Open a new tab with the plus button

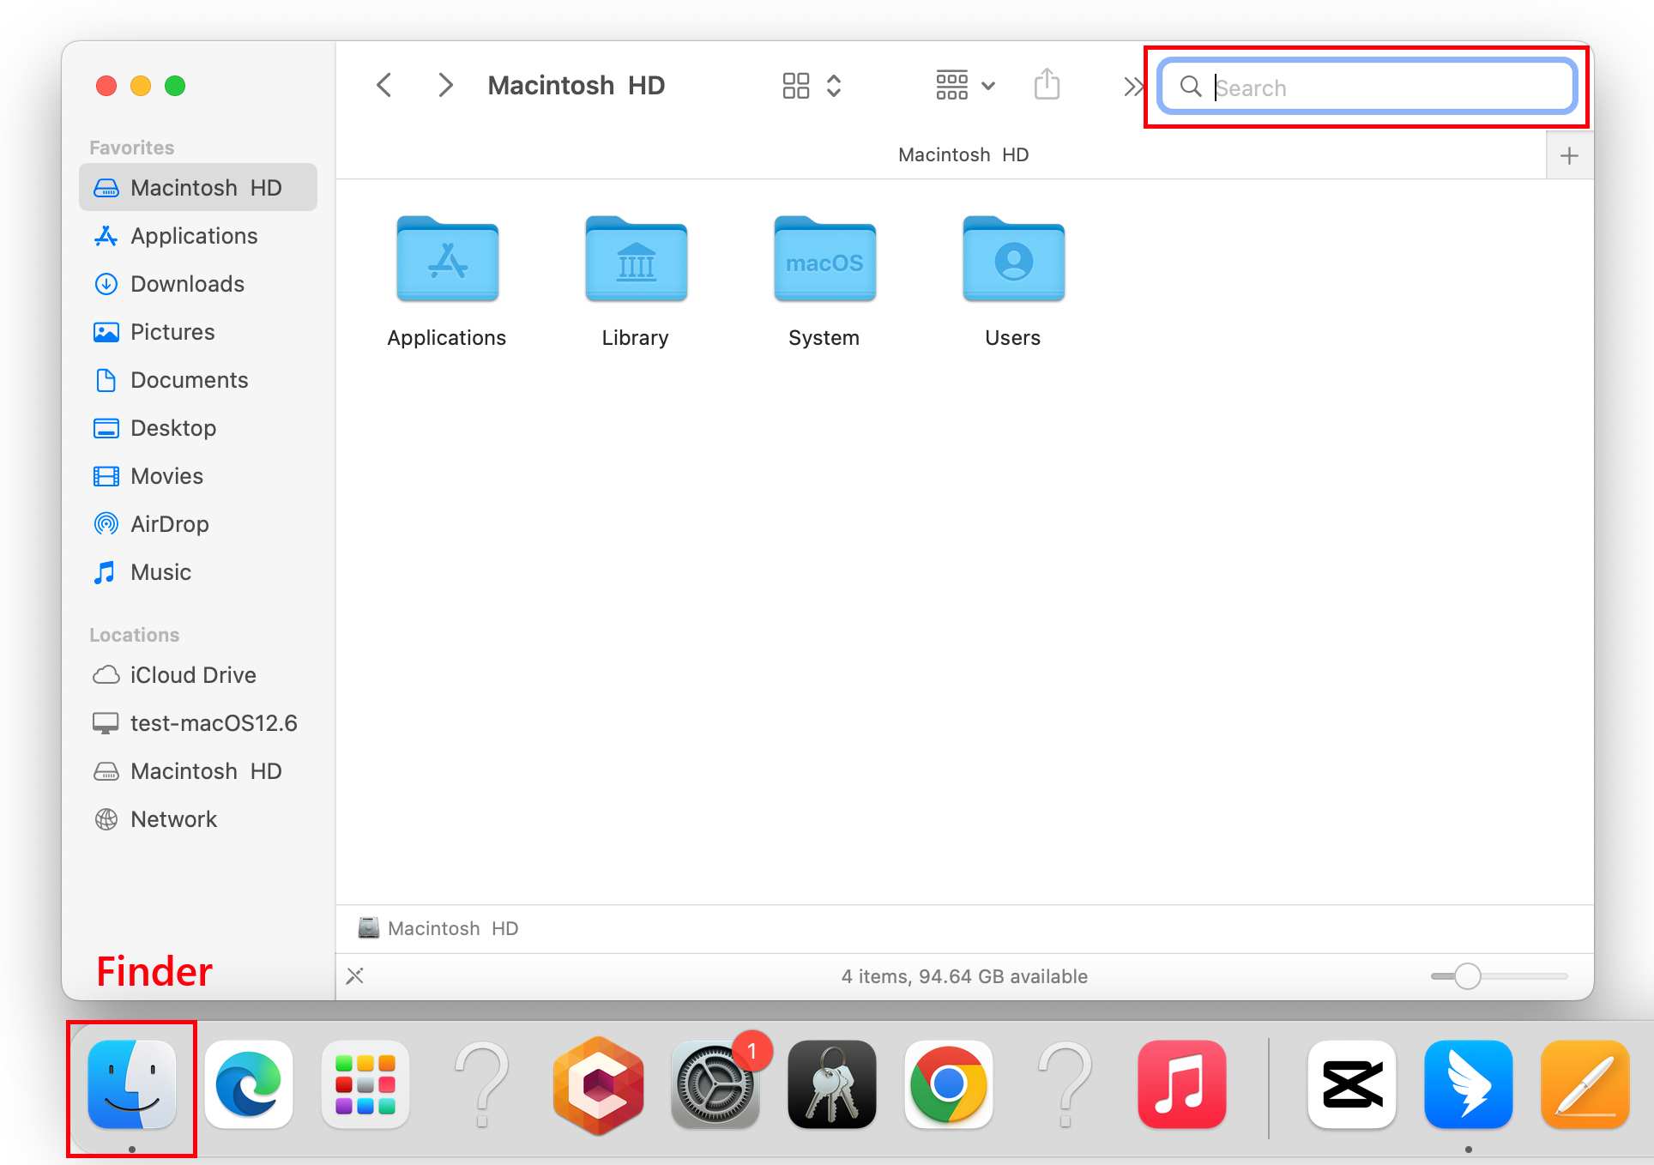point(1569,154)
